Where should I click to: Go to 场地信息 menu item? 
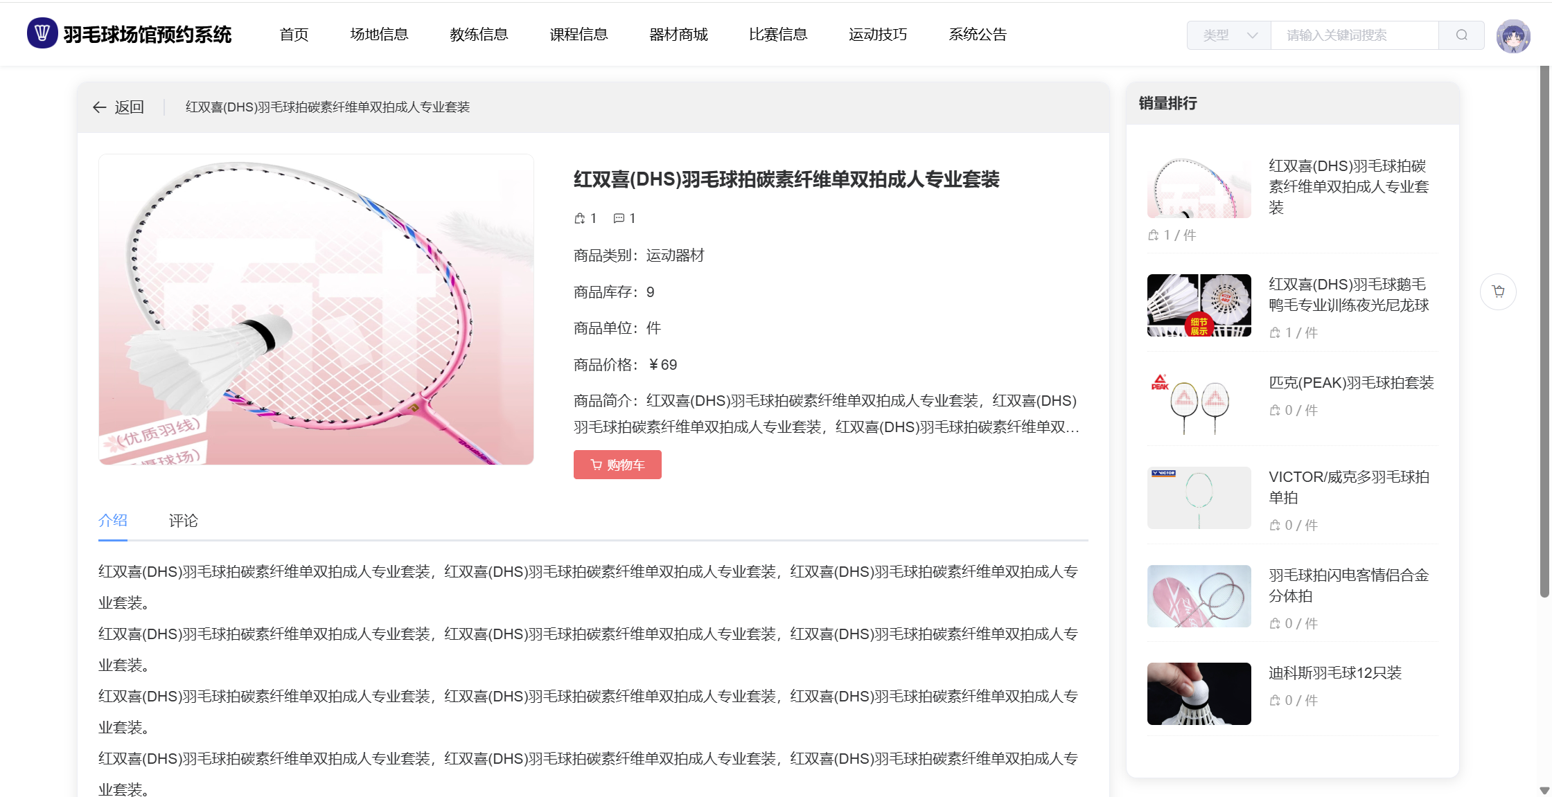379,35
